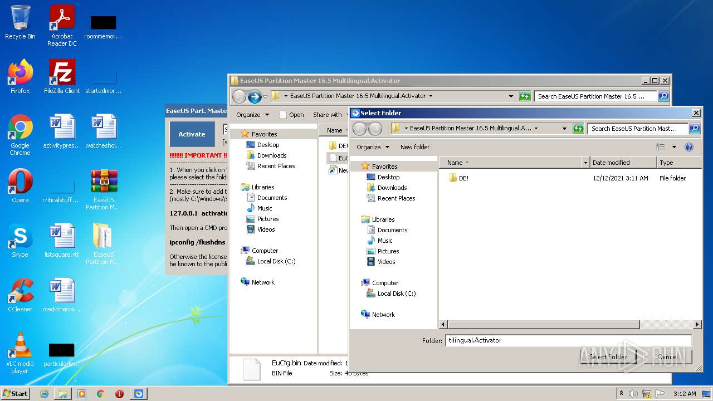This screenshot has height=401, width=713.
Task: Click volume icon in system tray
Action: click(x=633, y=394)
